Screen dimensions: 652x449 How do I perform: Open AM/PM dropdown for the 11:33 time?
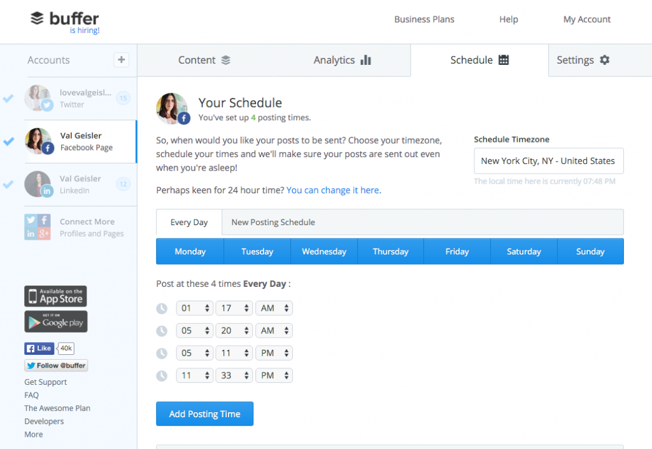274,375
